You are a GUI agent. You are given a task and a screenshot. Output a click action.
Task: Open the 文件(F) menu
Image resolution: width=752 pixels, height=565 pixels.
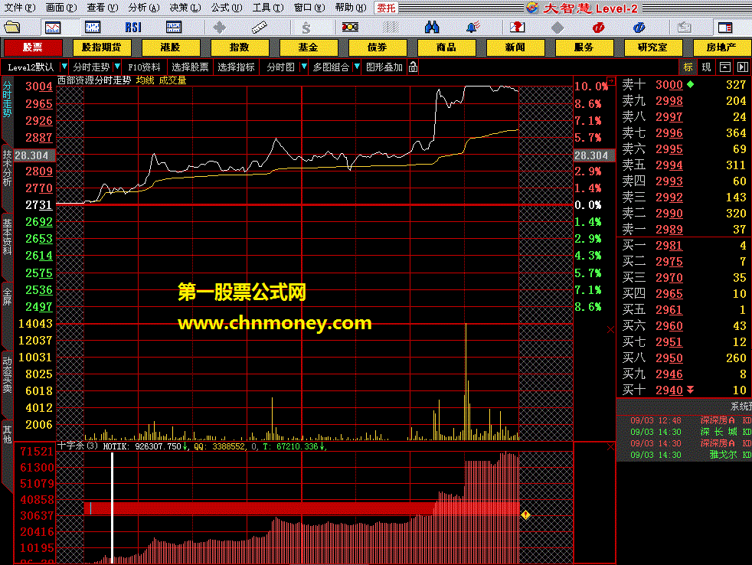[x=19, y=8]
